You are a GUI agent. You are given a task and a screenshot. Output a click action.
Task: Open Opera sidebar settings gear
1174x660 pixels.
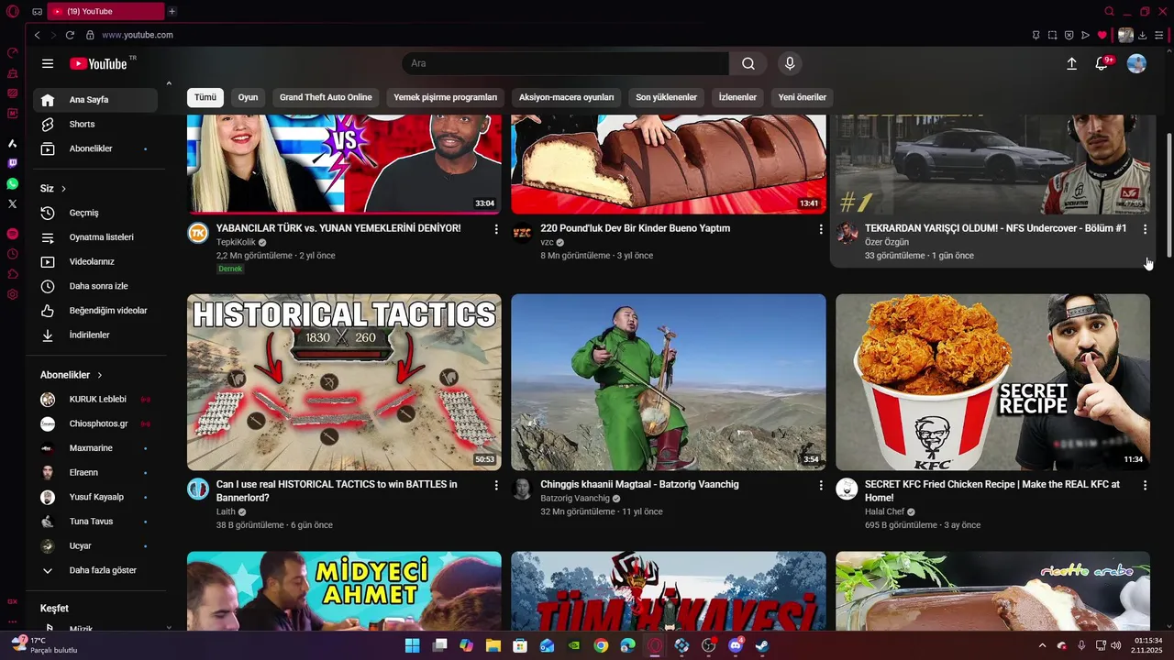pos(12,294)
